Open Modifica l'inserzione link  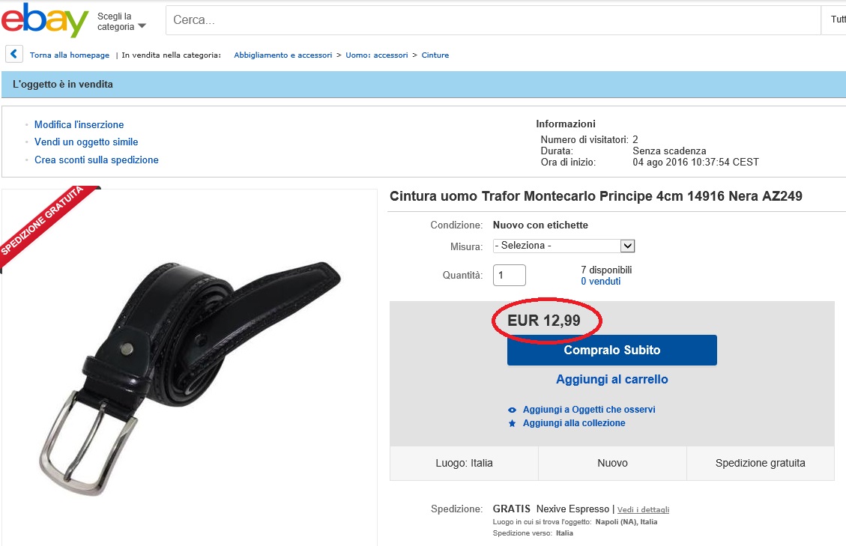click(x=79, y=125)
